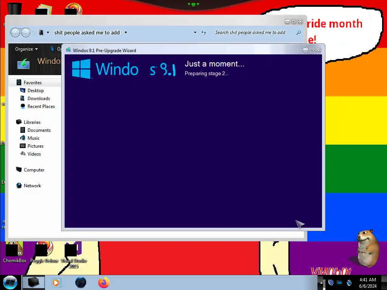387x290 pixels.
Task: Click the 'Preparing stage 2...' status text
Action: tap(206, 74)
